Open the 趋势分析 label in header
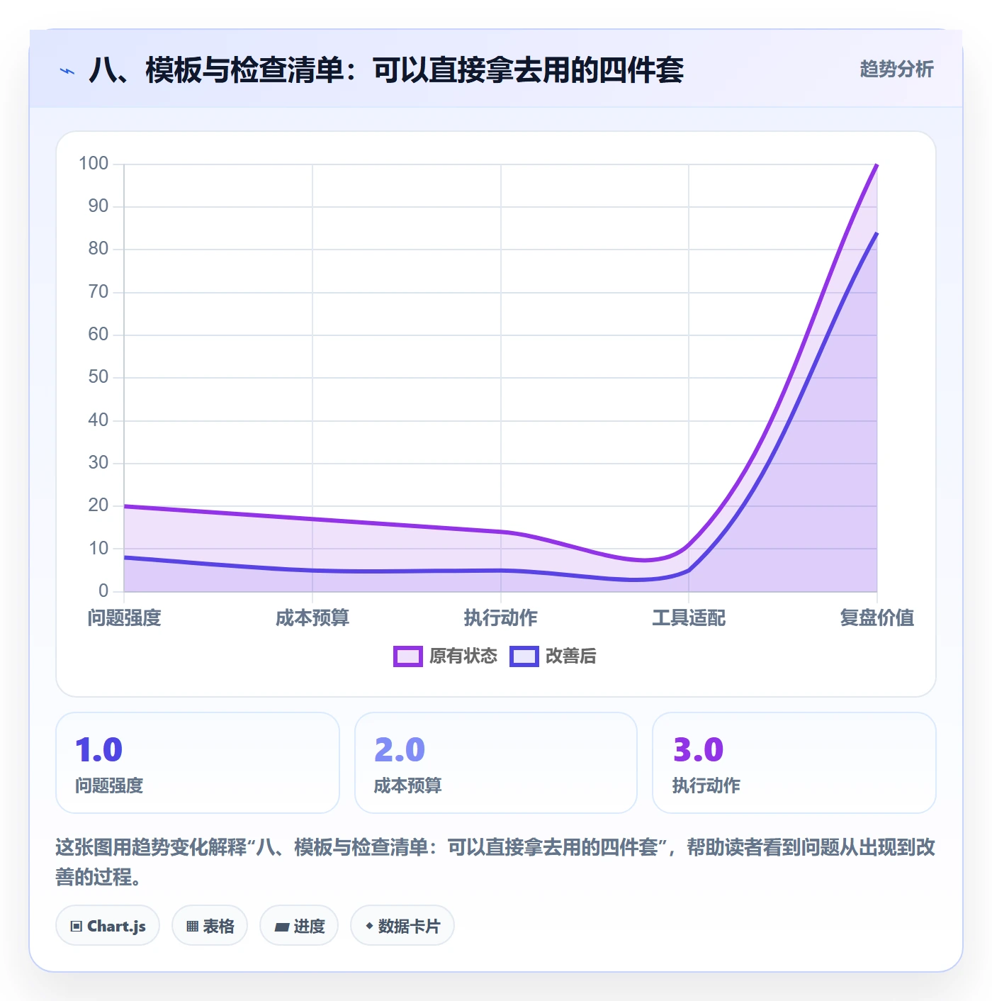 point(896,69)
